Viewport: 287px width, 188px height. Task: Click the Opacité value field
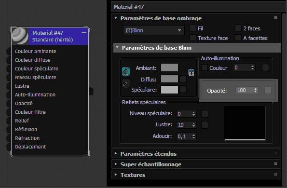coord(245,90)
